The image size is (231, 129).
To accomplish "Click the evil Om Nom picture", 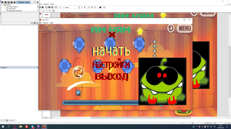I will (162, 81).
